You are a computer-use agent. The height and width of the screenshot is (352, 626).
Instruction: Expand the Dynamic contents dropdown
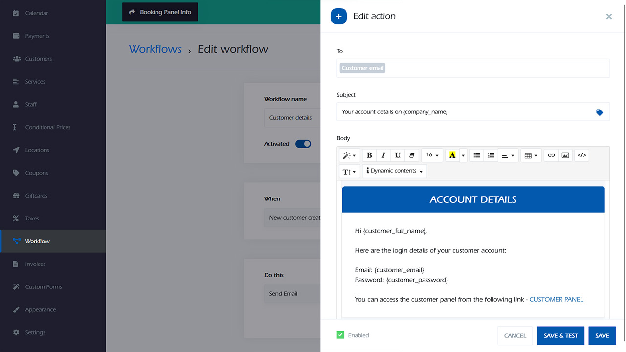[x=395, y=171]
